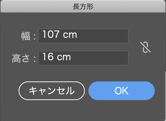Click empty area of width field
The height and width of the screenshot is (121, 166).
click(x=103, y=36)
